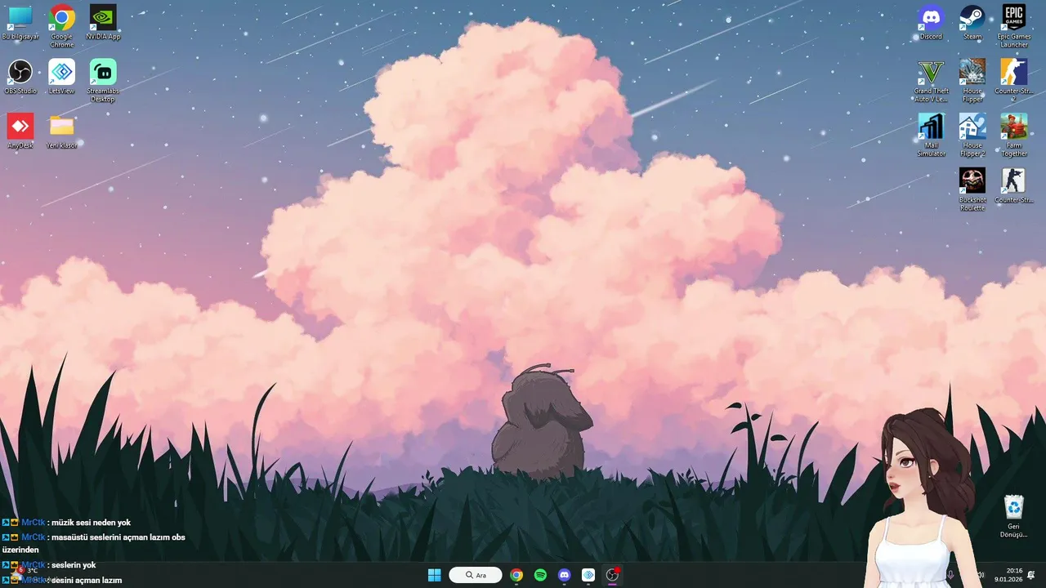
Task: Click chat message 'seslerin yok'
Action: point(73,565)
